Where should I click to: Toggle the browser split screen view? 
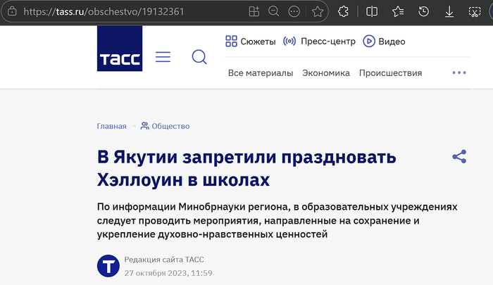click(x=372, y=12)
